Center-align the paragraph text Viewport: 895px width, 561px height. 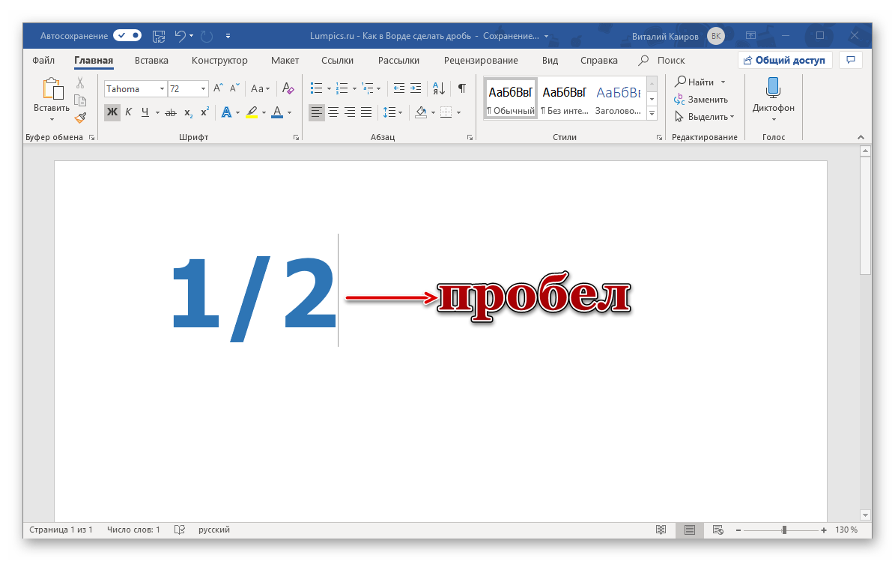(333, 112)
